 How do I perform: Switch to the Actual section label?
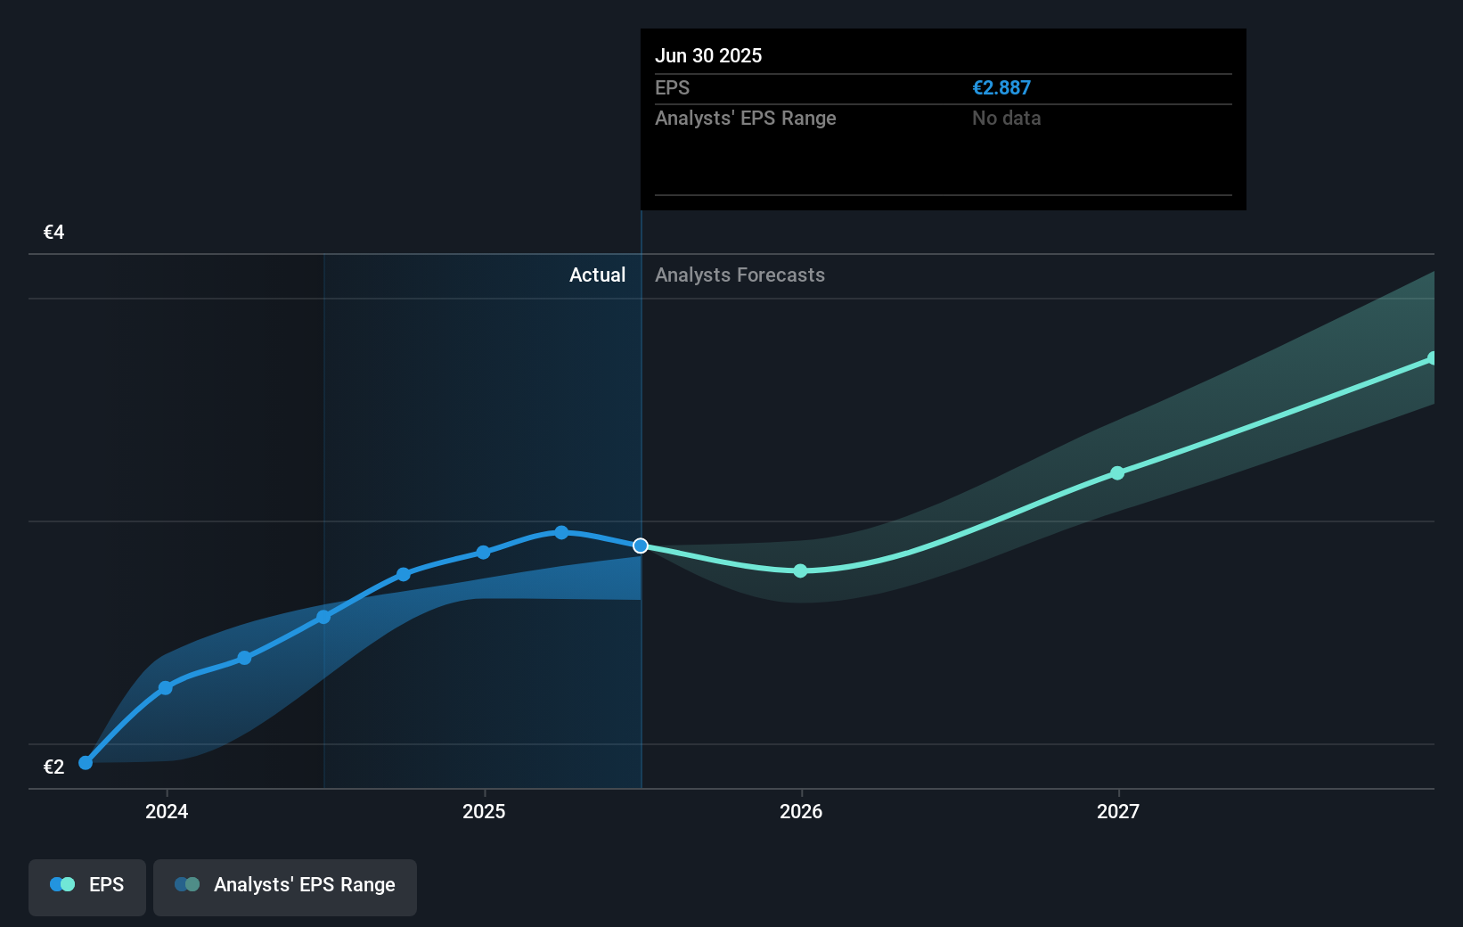597,275
